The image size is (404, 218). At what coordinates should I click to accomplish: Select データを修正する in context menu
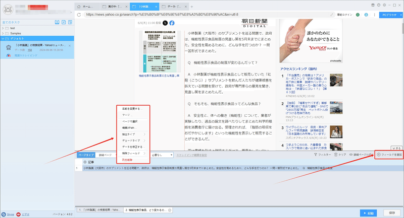pyautogui.click(x=133, y=147)
